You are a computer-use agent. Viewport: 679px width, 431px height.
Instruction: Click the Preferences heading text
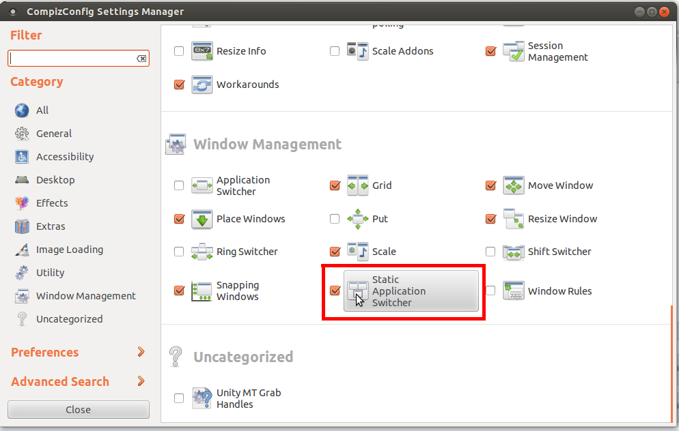click(44, 353)
